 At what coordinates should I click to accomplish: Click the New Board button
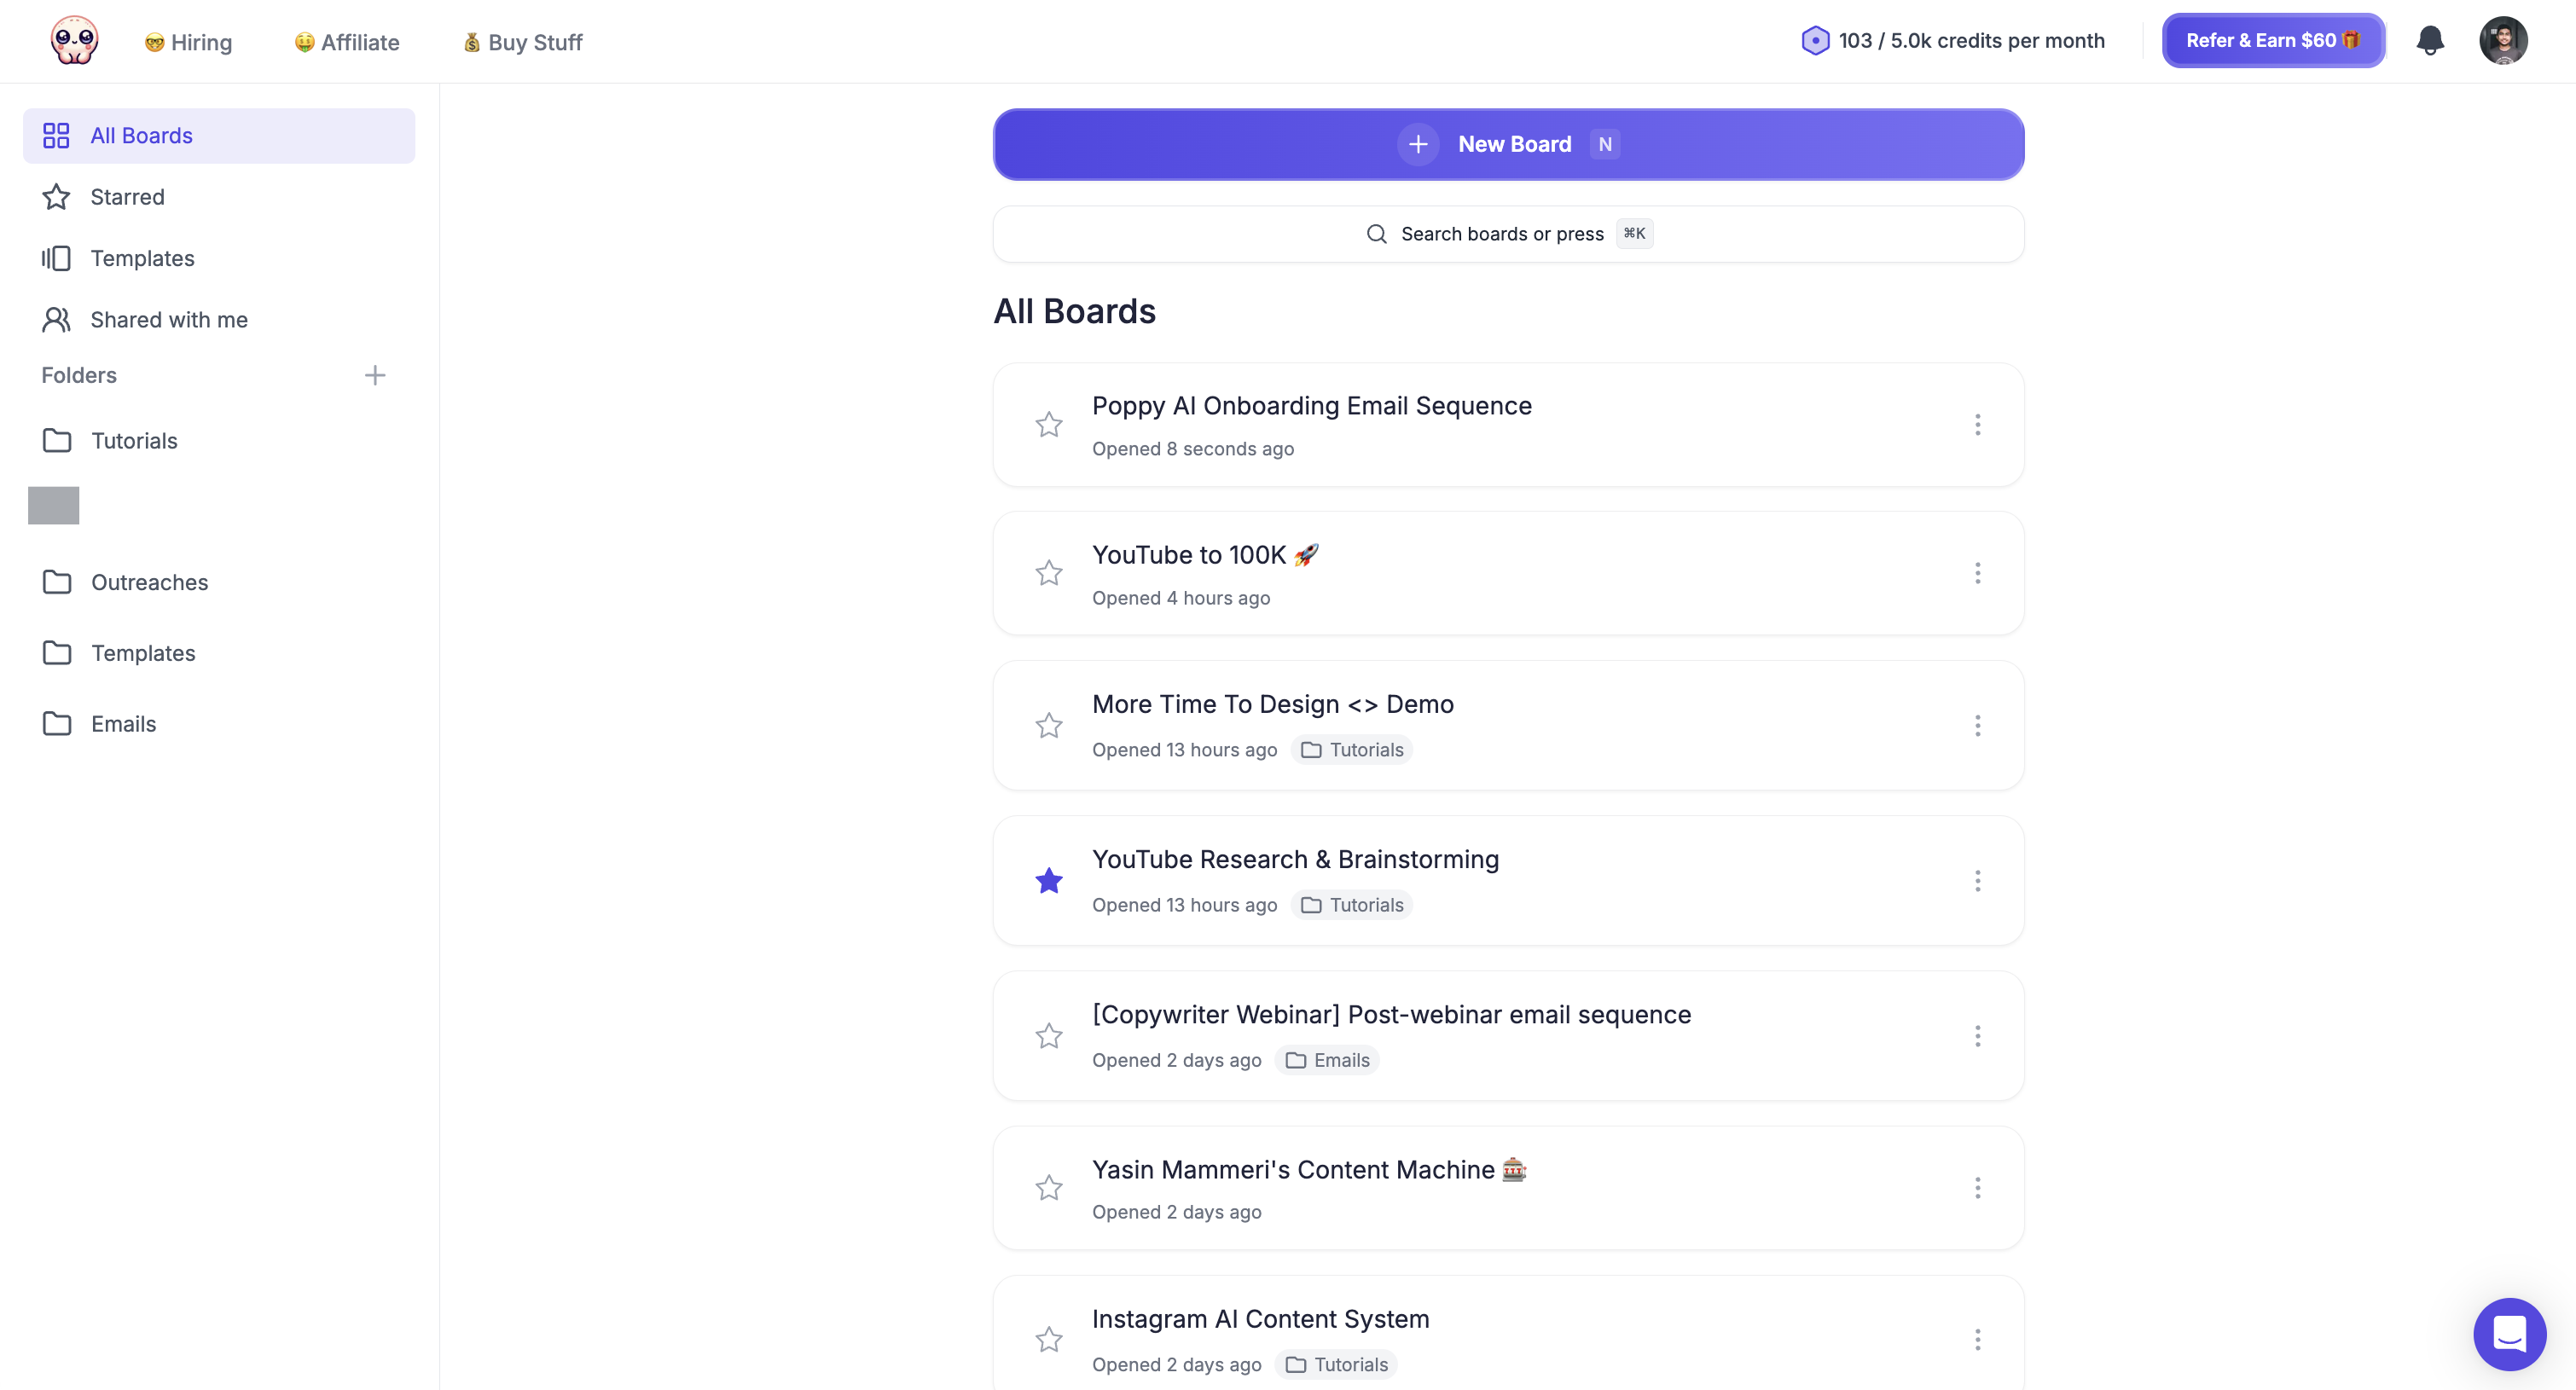[x=1508, y=145]
